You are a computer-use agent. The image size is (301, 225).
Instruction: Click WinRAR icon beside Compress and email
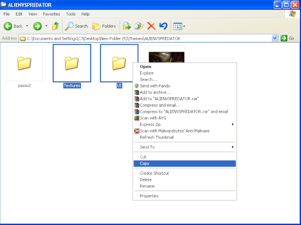point(137,105)
